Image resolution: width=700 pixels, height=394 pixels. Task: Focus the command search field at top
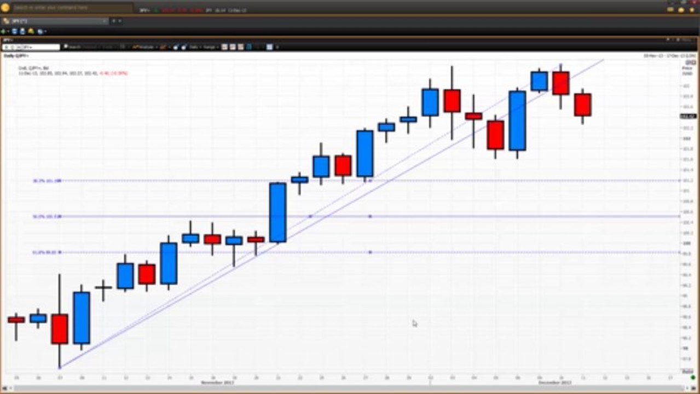coord(72,8)
